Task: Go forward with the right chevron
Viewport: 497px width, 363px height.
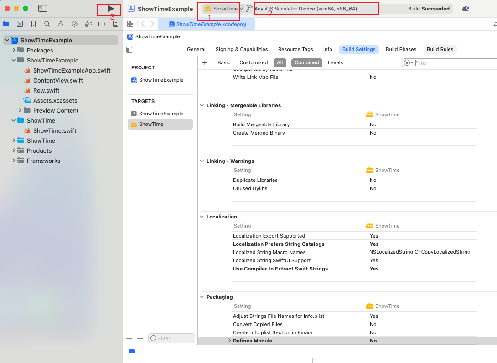Action: point(152,24)
